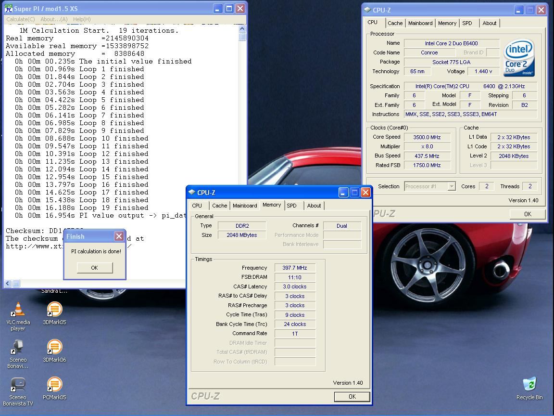Open Mainboard tab in CPU-Z processor window

420,23
